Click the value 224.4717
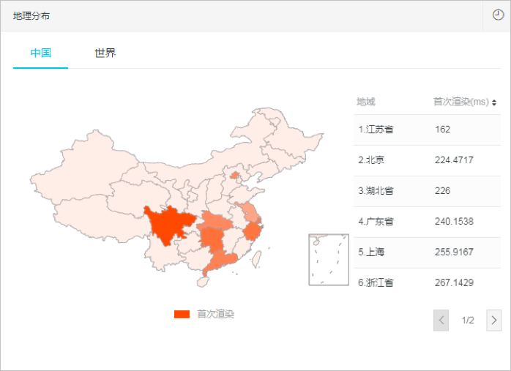This screenshot has width=511, height=371. click(454, 160)
